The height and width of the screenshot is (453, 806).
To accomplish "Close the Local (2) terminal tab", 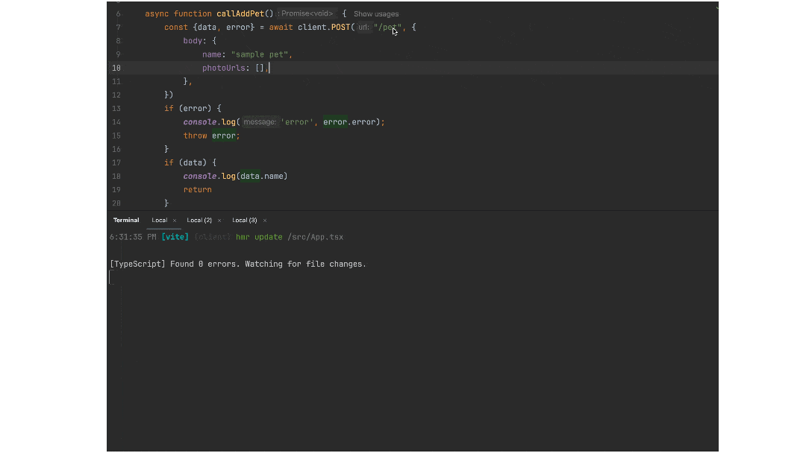I will 218,220.
